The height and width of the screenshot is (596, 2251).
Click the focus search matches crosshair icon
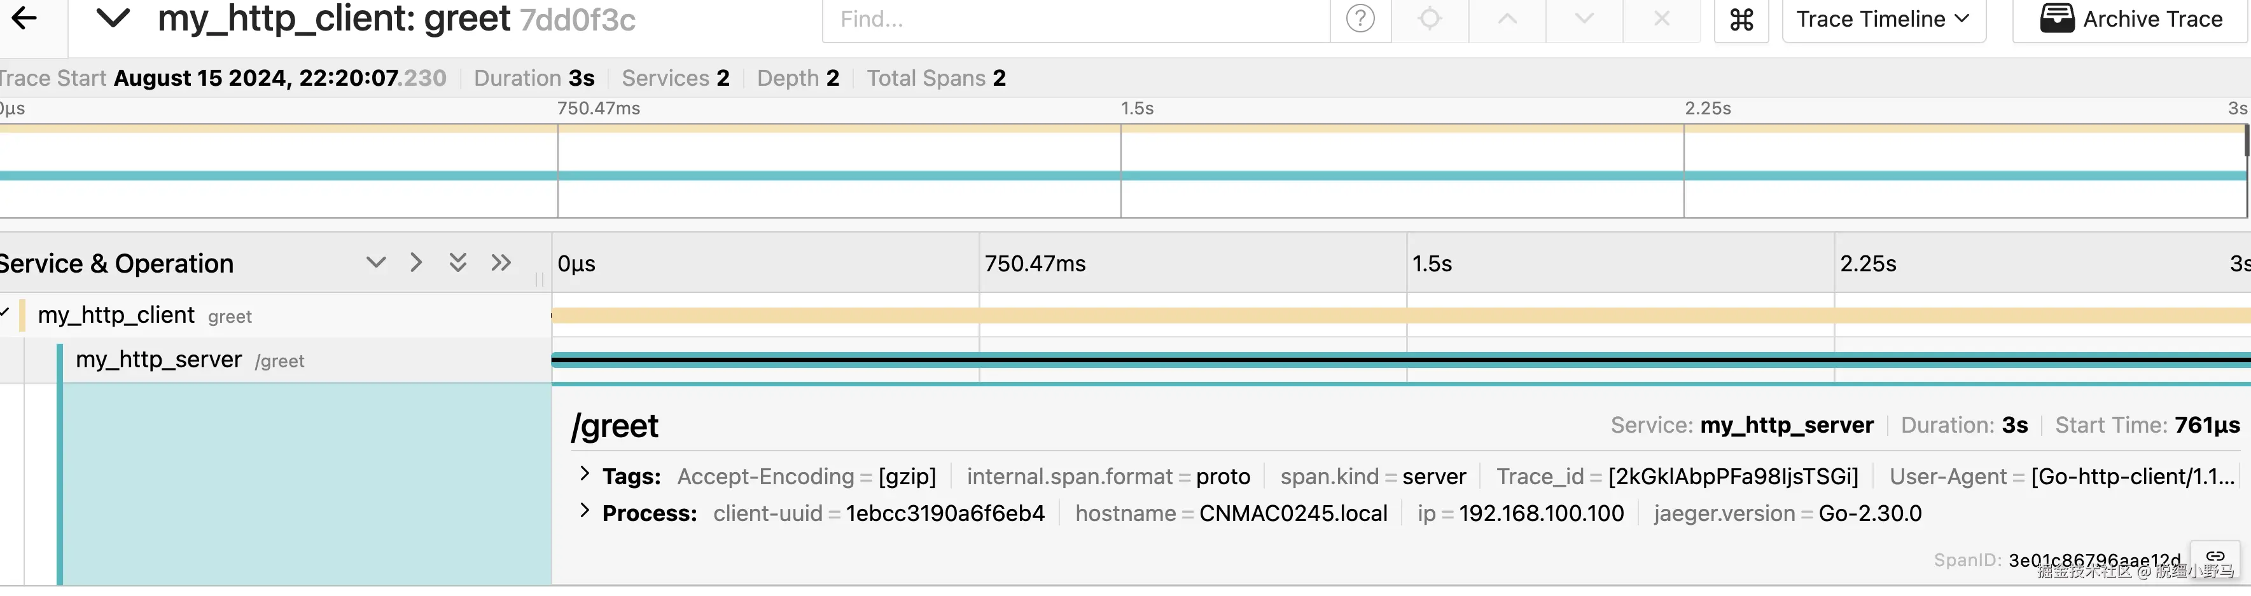click(1430, 18)
